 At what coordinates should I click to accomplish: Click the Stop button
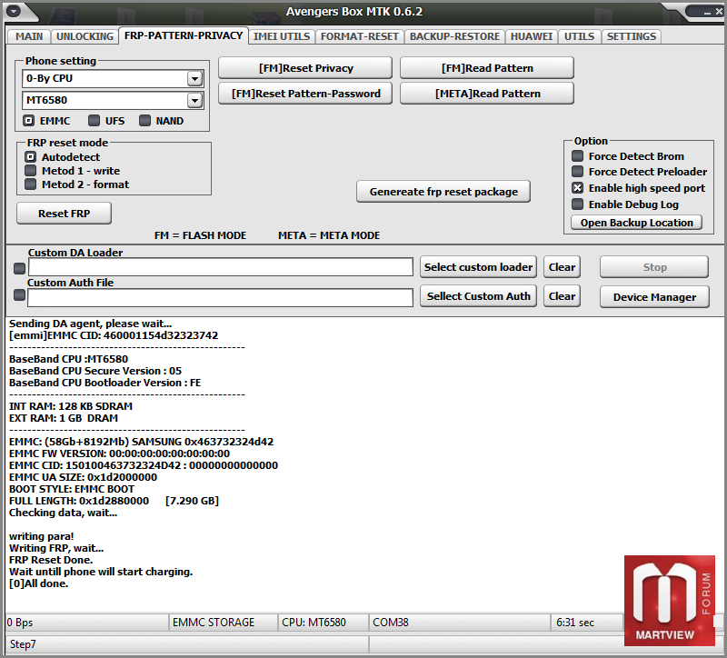pyautogui.click(x=654, y=267)
